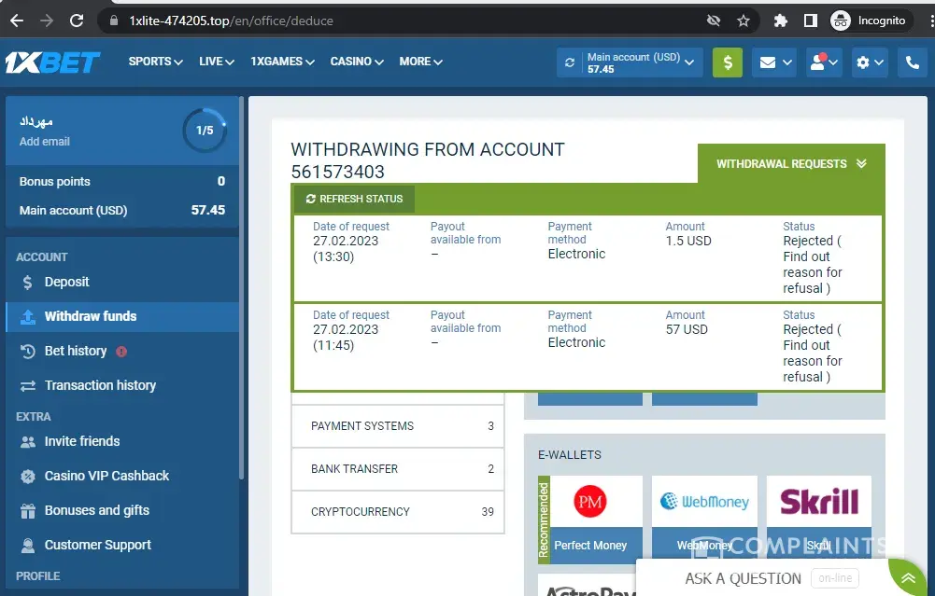This screenshot has height=596, width=935.
Task: Choose WebMoney e-wallet
Action: click(704, 520)
